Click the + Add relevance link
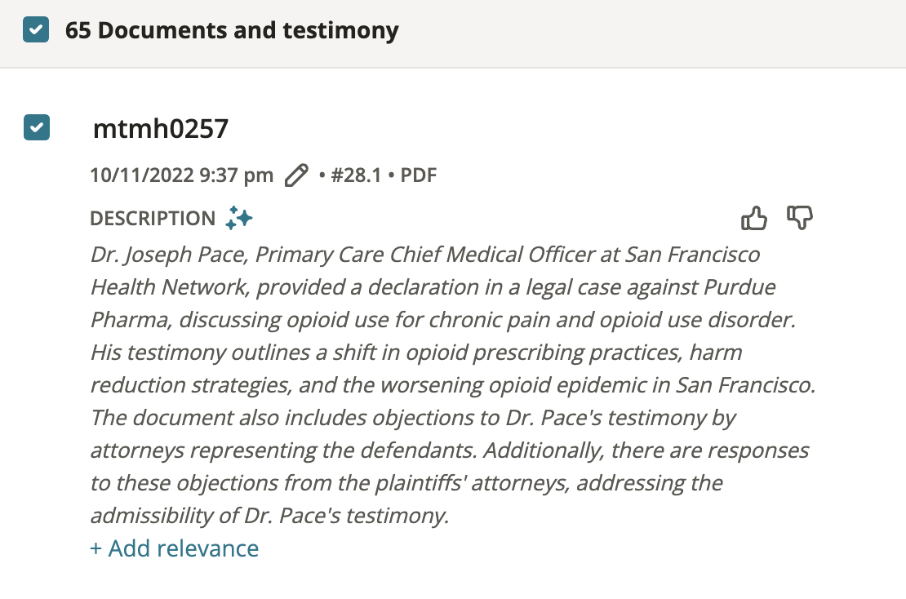Image resolution: width=906 pixels, height=599 pixels. pyautogui.click(x=175, y=548)
